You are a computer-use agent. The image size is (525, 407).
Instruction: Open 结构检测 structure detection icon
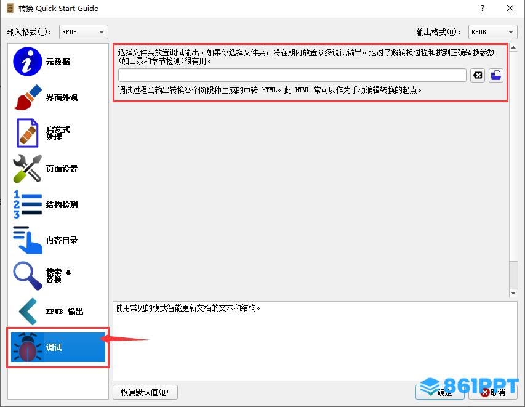[x=28, y=204]
